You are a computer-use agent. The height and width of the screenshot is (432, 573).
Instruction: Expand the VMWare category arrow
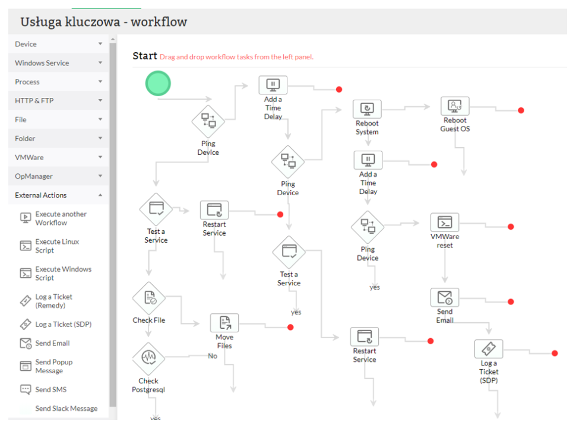point(100,157)
